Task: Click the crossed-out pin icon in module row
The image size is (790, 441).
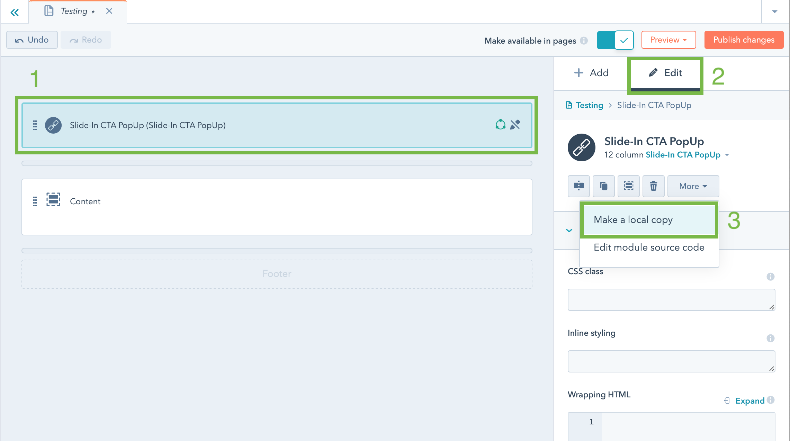Action: [x=515, y=125]
